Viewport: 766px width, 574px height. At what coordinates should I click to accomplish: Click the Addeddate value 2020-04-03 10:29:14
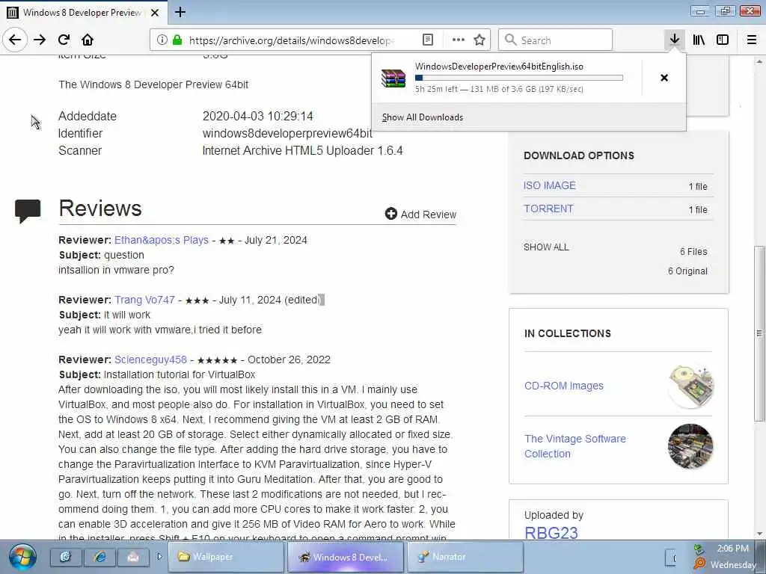(x=257, y=116)
